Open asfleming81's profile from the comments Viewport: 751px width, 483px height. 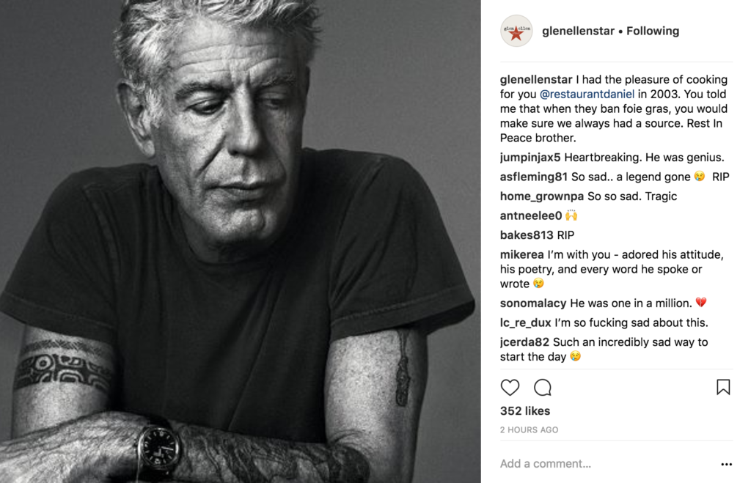(x=534, y=177)
